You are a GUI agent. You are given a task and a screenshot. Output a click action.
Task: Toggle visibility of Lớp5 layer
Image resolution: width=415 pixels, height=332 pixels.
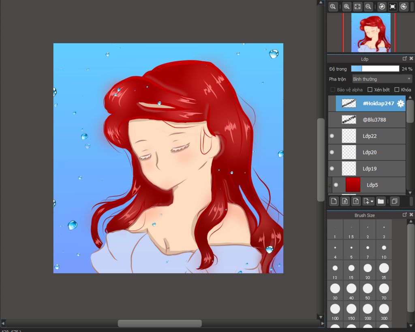pyautogui.click(x=336, y=185)
